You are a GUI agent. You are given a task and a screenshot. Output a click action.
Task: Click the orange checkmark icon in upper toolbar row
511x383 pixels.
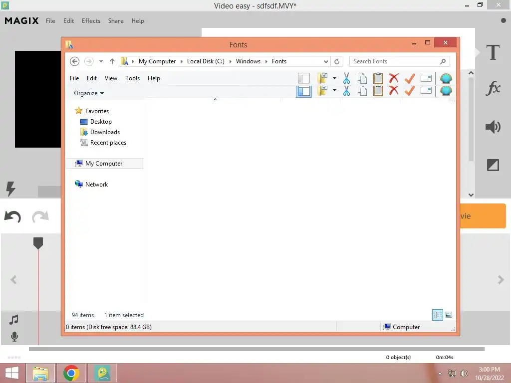[410, 78]
